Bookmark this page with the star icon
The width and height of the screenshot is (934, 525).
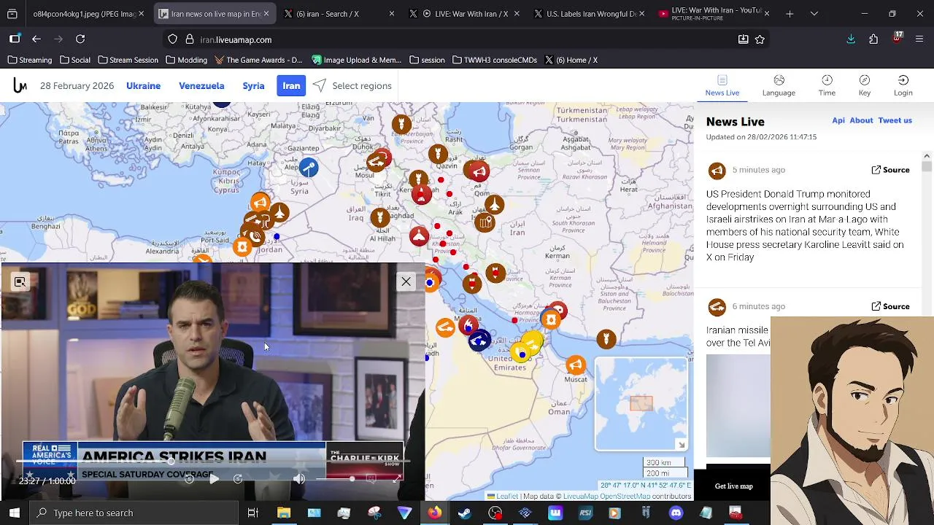coord(760,39)
